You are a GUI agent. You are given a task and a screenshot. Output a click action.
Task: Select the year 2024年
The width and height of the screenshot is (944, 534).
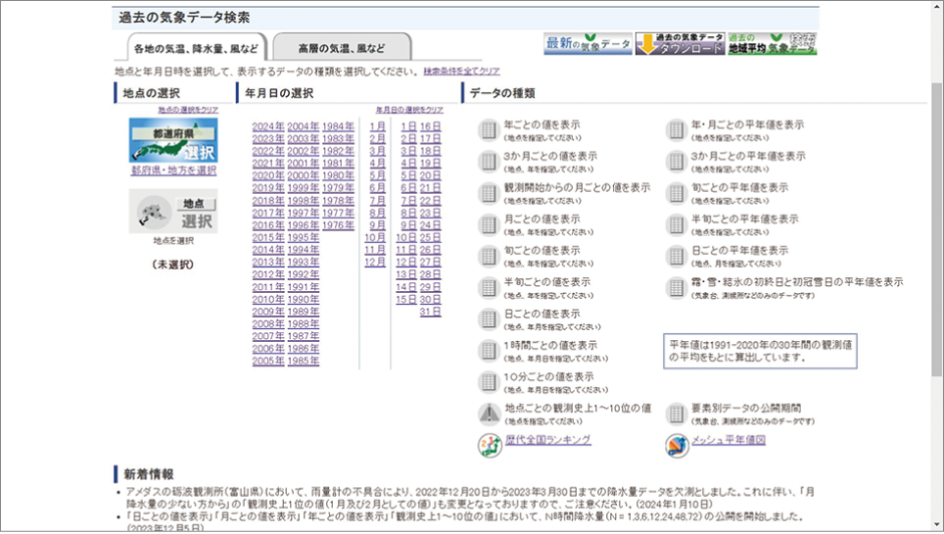tap(267, 126)
